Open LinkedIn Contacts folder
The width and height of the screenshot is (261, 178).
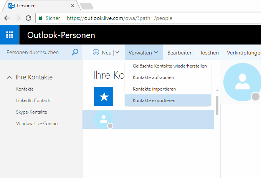pyautogui.click(x=34, y=100)
